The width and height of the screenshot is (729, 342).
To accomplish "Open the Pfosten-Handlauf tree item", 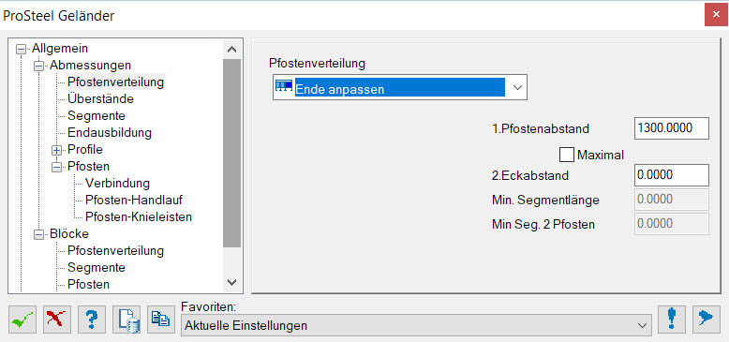I will [x=134, y=200].
